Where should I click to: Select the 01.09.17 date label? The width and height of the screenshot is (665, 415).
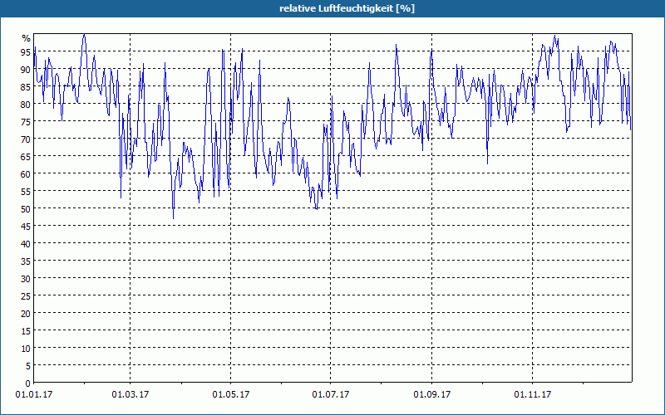click(x=432, y=395)
